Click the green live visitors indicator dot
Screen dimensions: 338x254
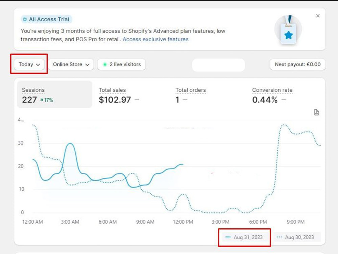[x=105, y=64]
